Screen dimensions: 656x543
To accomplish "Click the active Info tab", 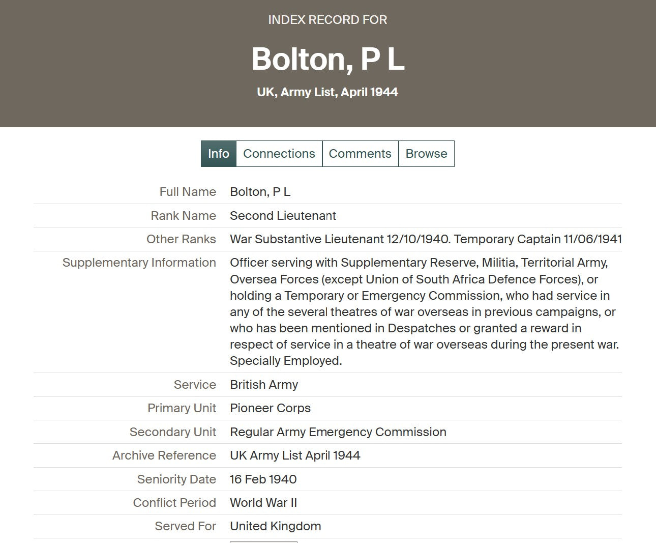I will click(x=219, y=154).
